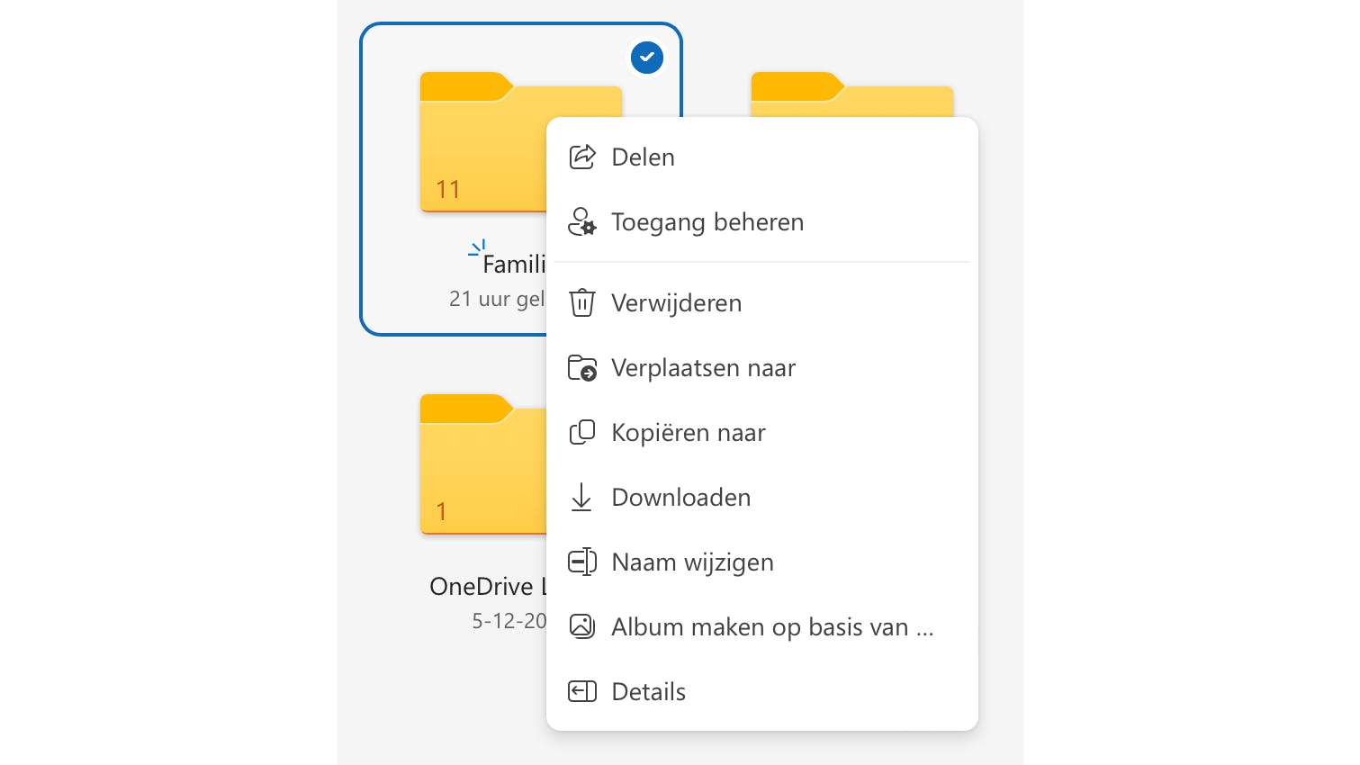The image size is (1360, 765).
Task: Click the Famili folder name link
Action: [x=513, y=263]
